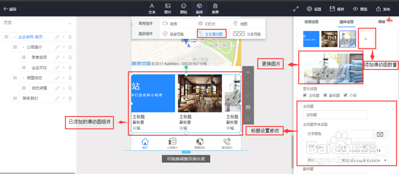Add another slide with plus box
Screen dimensions: 399x174
(366, 39)
